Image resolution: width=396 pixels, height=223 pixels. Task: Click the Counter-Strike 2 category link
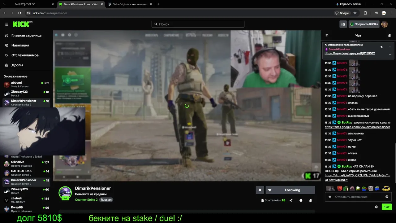[x=86, y=200]
